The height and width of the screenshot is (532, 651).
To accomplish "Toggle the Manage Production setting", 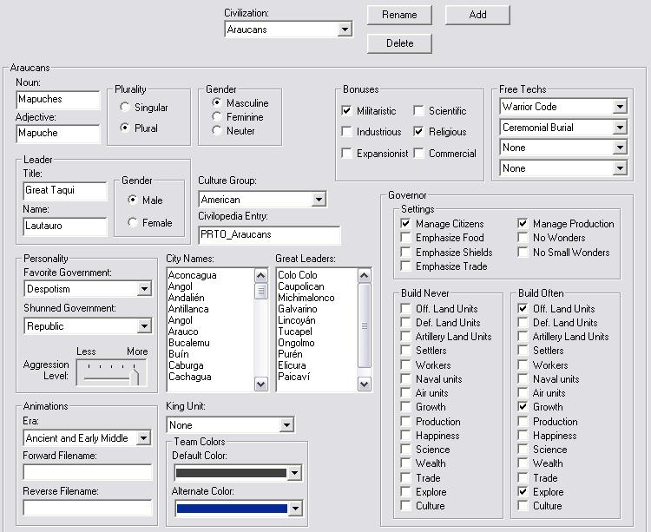I will point(523,224).
